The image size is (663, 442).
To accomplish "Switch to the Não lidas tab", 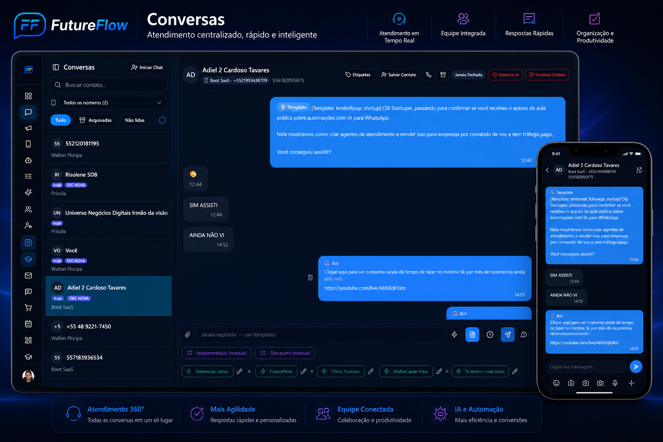I will point(135,120).
